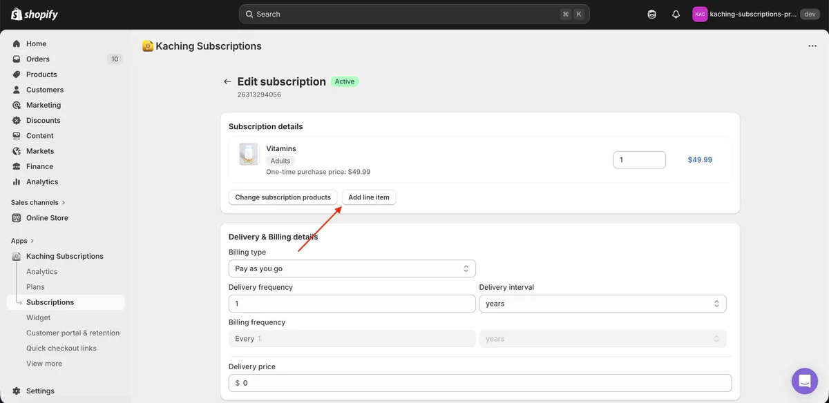The height and width of the screenshot is (403, 829).
Task: Open the Delivery interval years dropdown
Action: tap(602, 304)
